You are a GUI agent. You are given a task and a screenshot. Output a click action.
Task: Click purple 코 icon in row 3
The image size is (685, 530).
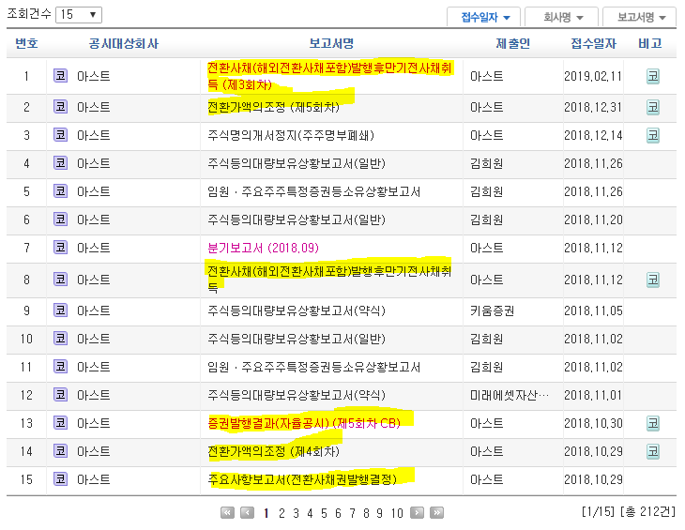(60, 135)
